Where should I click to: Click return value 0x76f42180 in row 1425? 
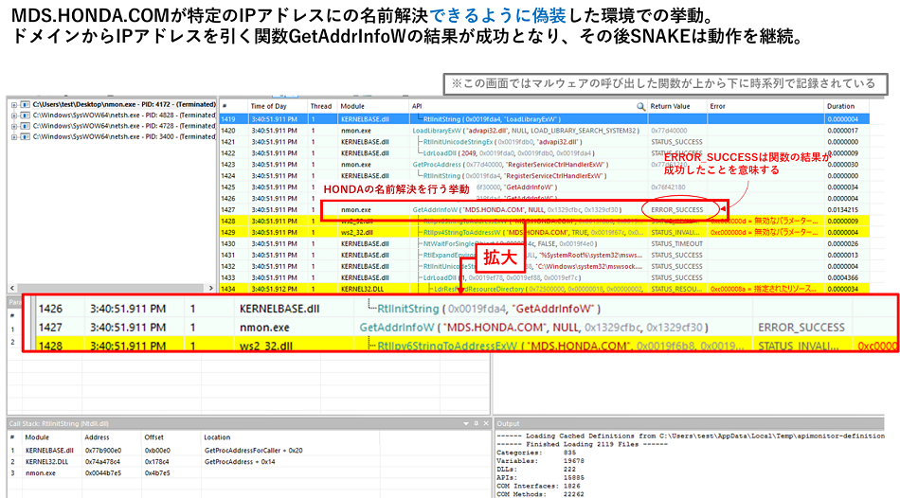[668, 187]
